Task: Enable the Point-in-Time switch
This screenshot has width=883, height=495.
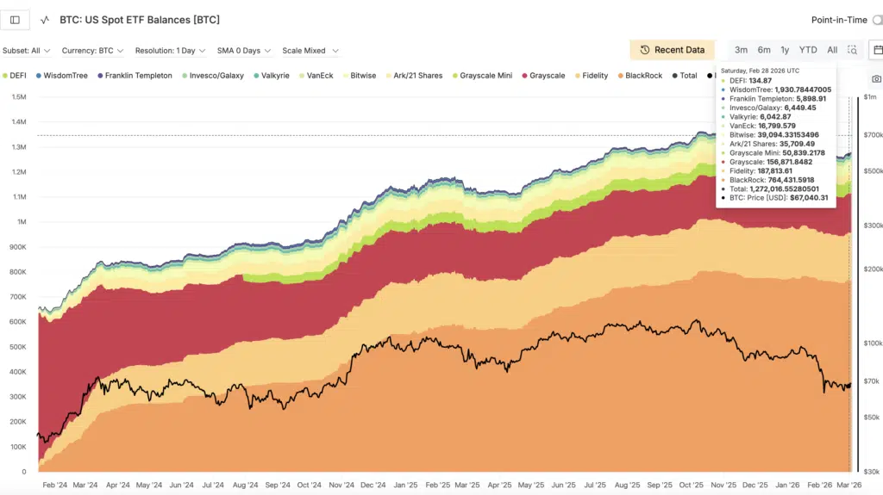Action: click(877, 20)
